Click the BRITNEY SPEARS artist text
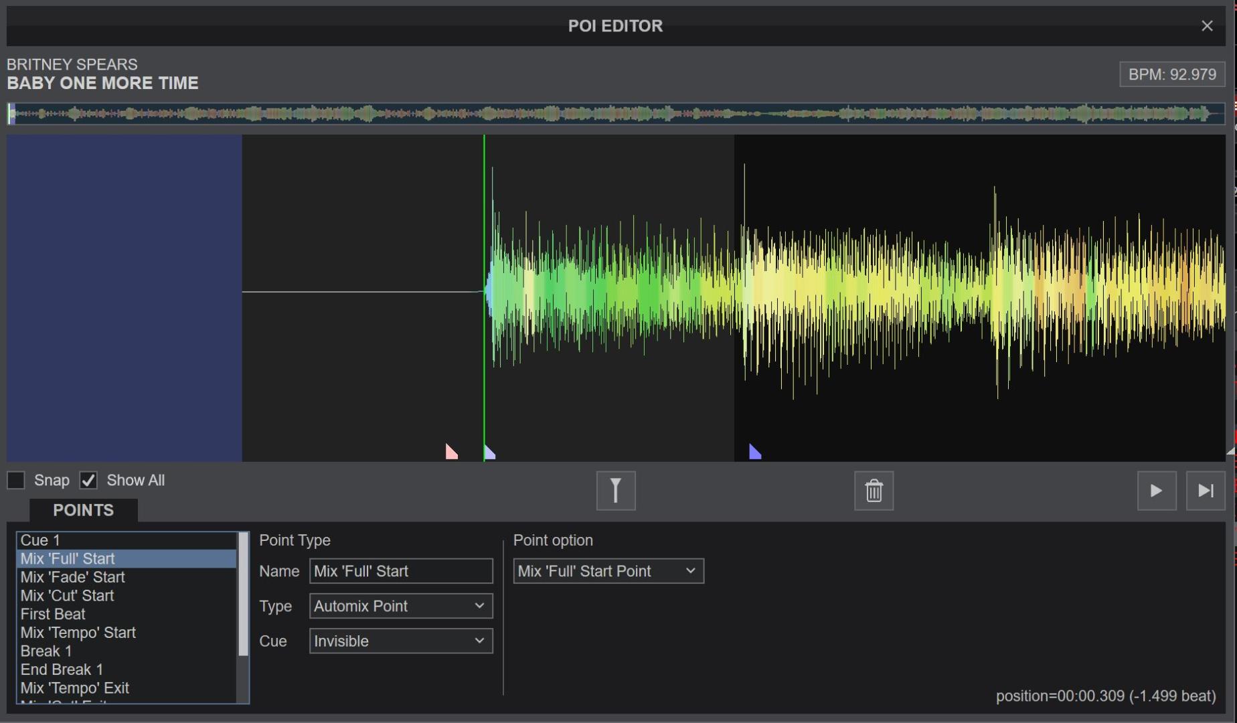 tap(72, 64)
